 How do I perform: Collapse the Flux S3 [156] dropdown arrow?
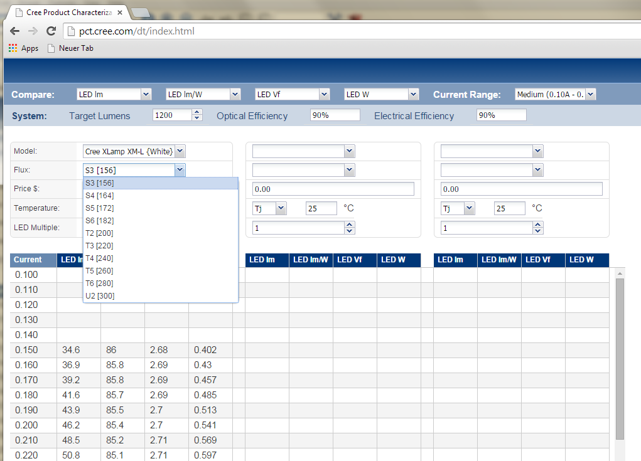180,170
